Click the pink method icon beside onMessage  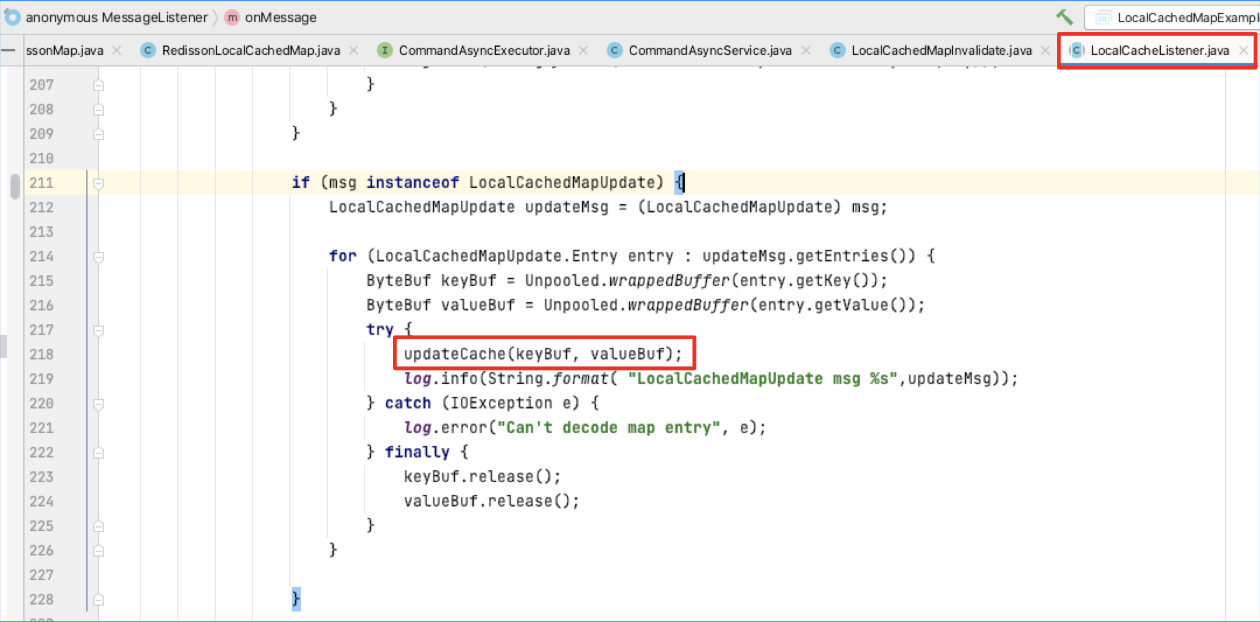pos(232,18)
